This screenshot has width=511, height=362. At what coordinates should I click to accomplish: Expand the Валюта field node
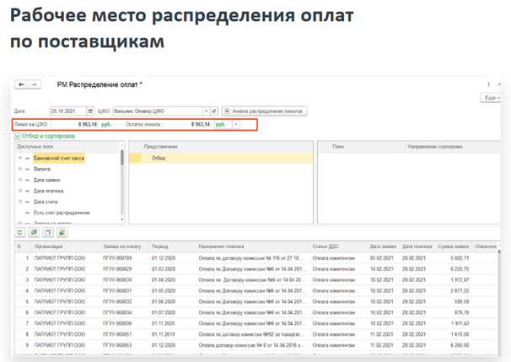(20, 169)
